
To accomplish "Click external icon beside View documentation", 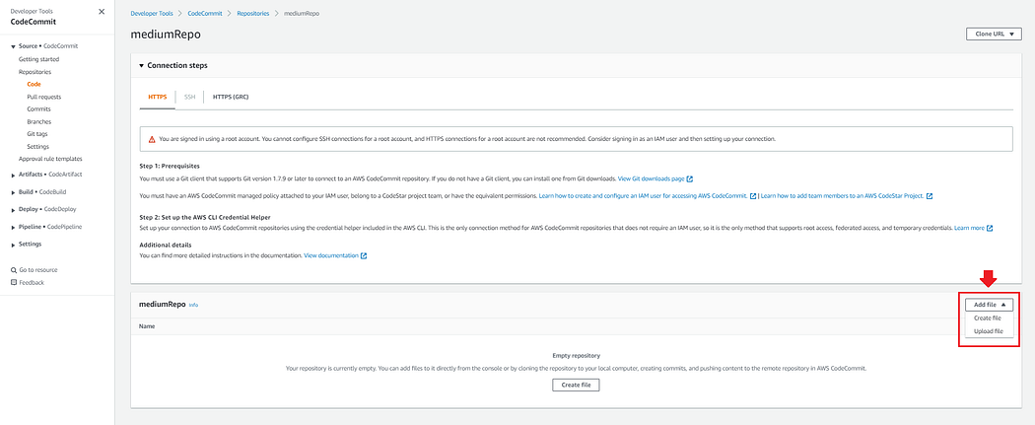I will point(364,255).
